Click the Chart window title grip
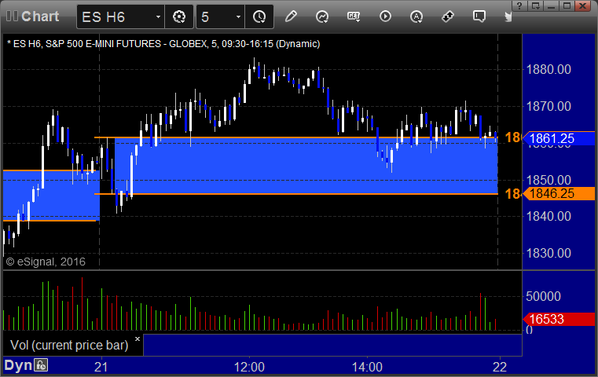 pyautogui.click(x=12, y=16)
